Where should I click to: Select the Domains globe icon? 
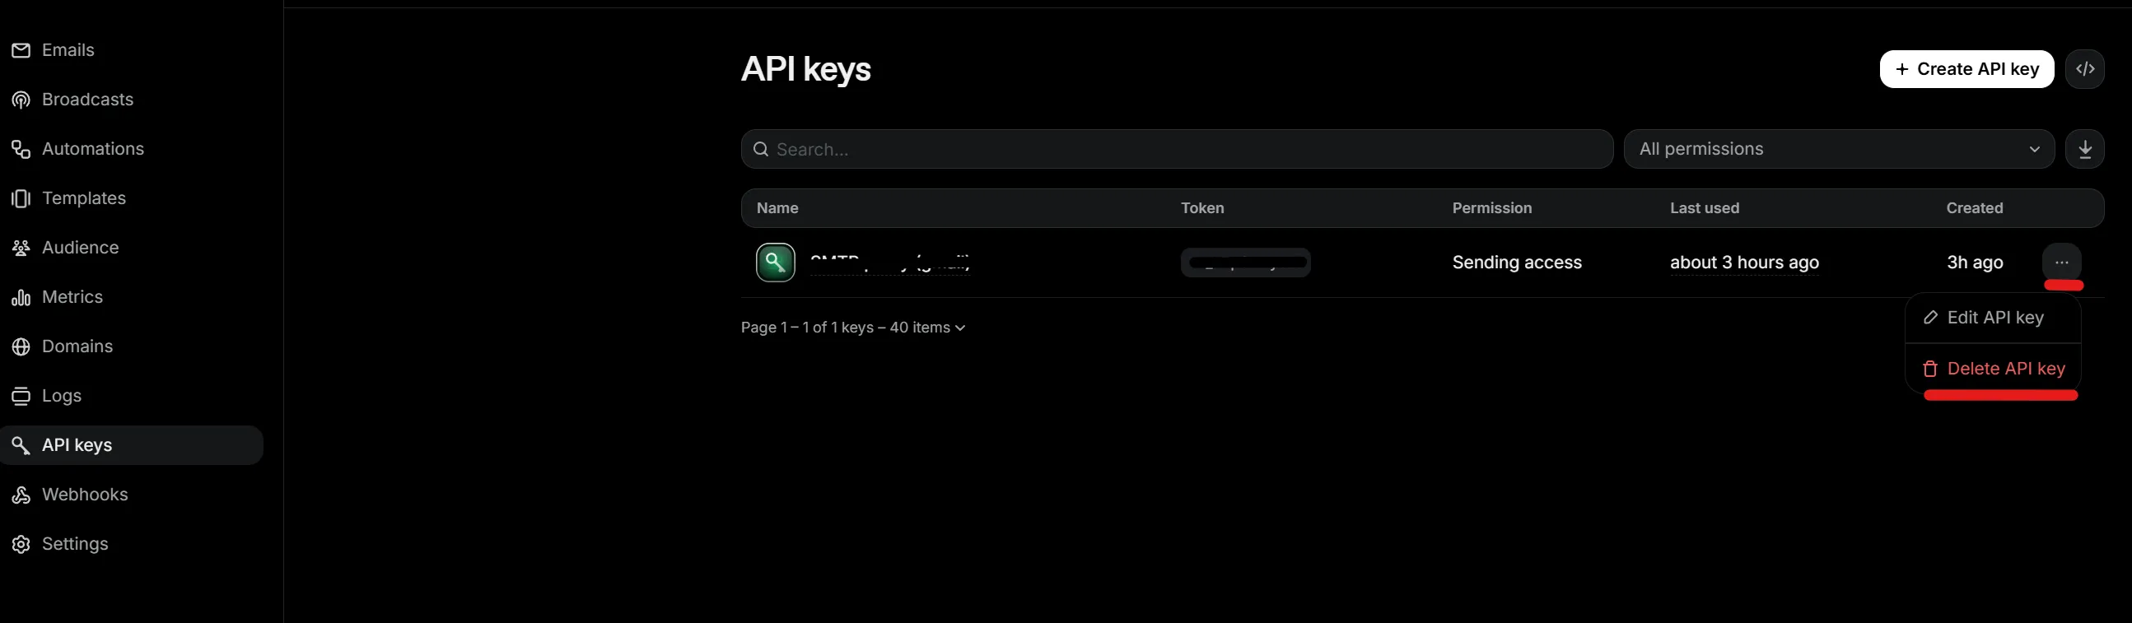coord(21,346)
